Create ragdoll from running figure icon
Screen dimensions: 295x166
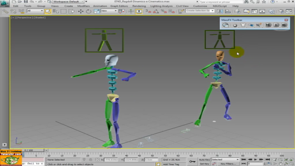tap(259, 25)
